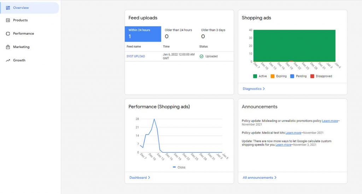This screenshot has height=194, width=362.
Task: Switch to Older than 3 days tab
Action: [x=215, y=34]
